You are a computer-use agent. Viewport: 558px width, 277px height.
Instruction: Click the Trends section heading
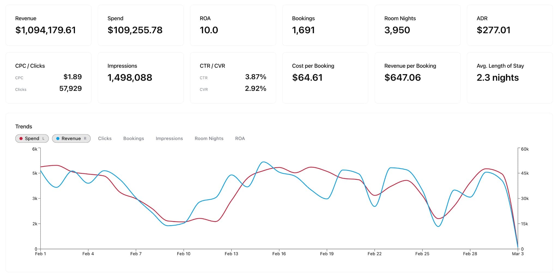[x=24, y=126]
